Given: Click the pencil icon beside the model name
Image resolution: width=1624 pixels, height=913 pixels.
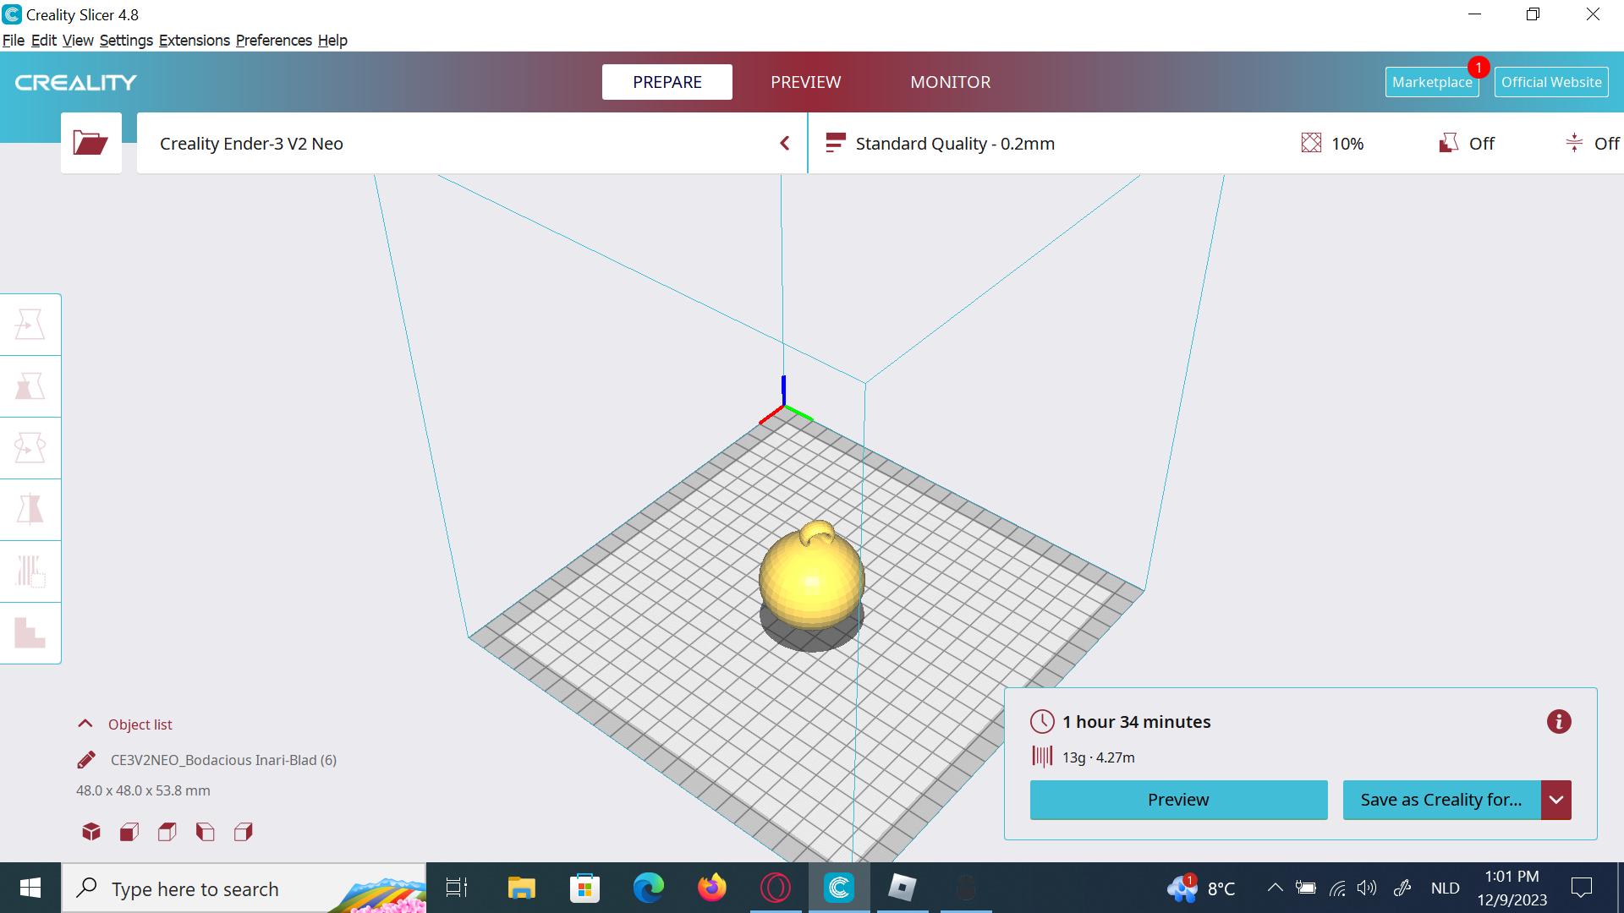Looking at the screenshot, I should coord(86,760).
